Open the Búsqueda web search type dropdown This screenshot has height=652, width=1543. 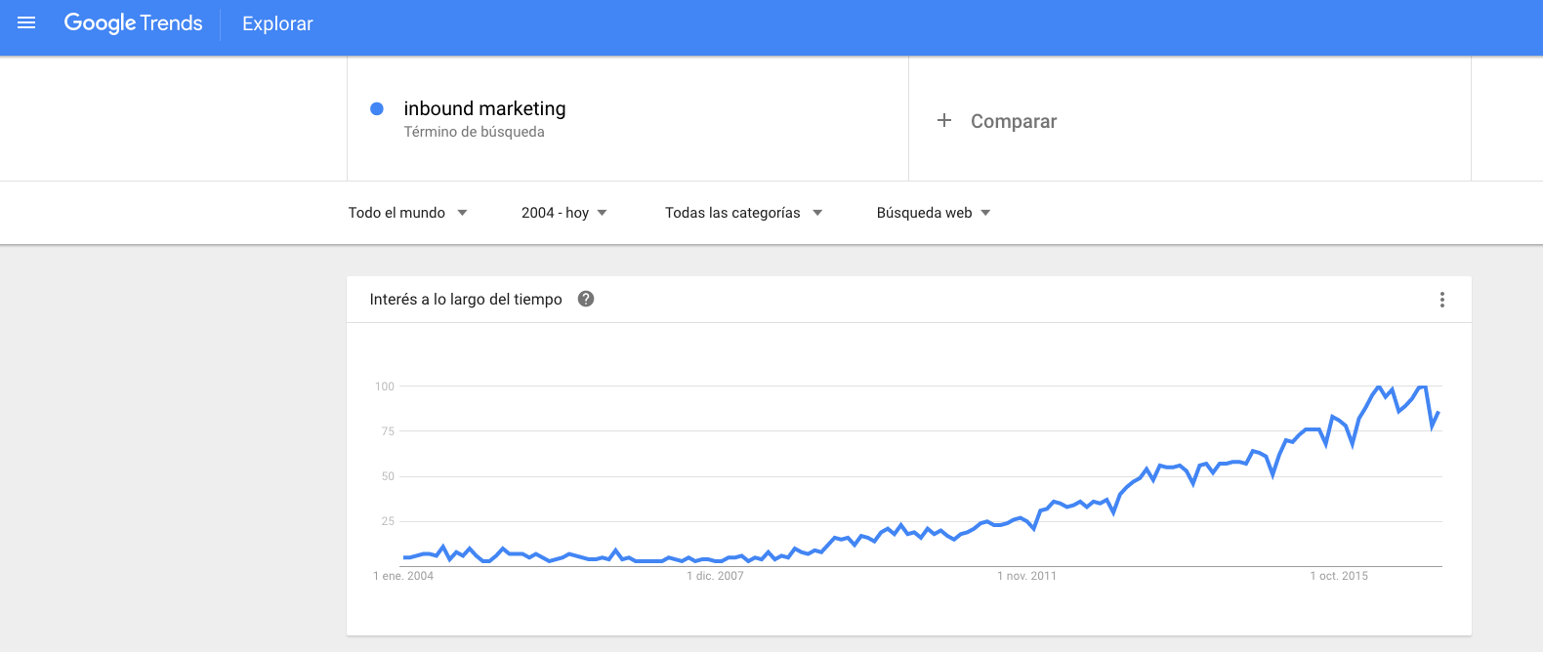[932, 212]
